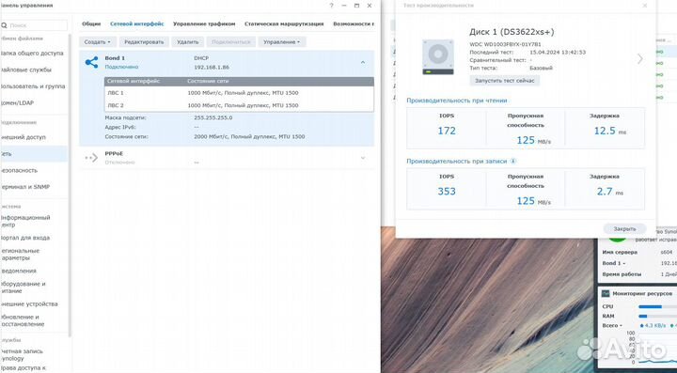677x373 pixels.
Task: Click the subnet mask 255.255.255.0 value
Action: 213,117
